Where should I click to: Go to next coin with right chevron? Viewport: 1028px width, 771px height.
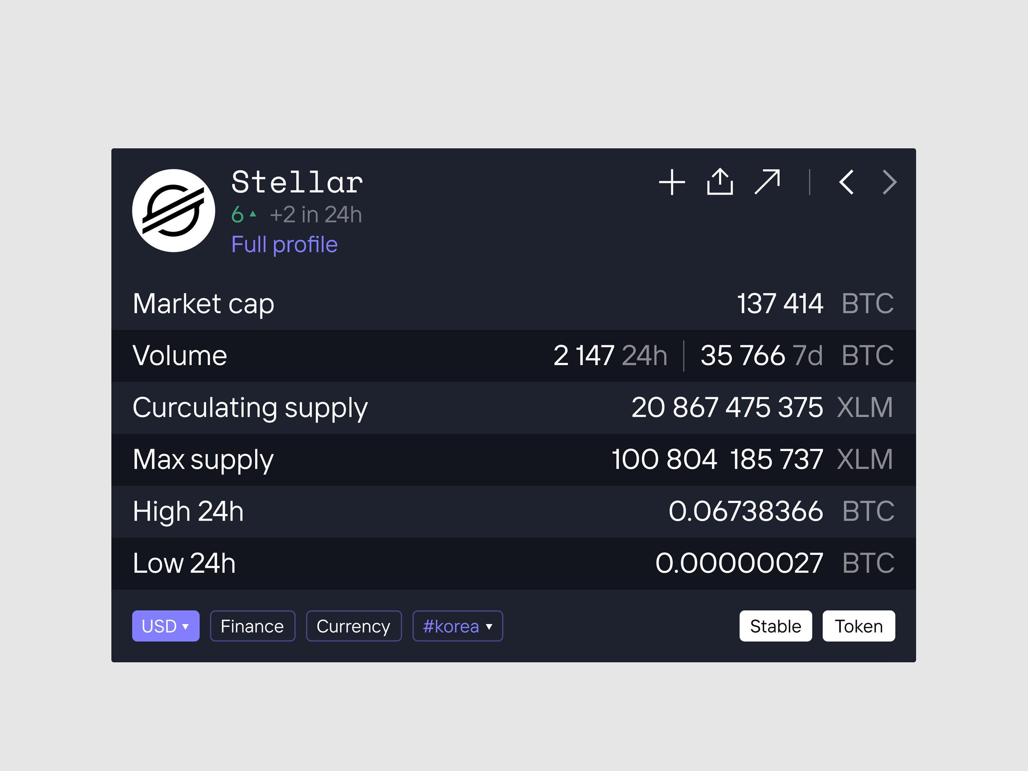tap(889, 182)
